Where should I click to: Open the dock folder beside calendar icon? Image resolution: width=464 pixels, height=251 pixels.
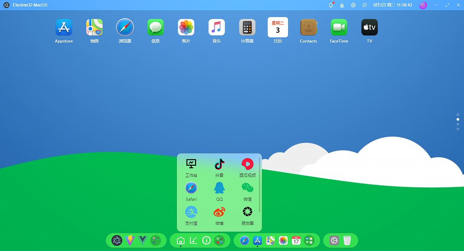[309, 240]
